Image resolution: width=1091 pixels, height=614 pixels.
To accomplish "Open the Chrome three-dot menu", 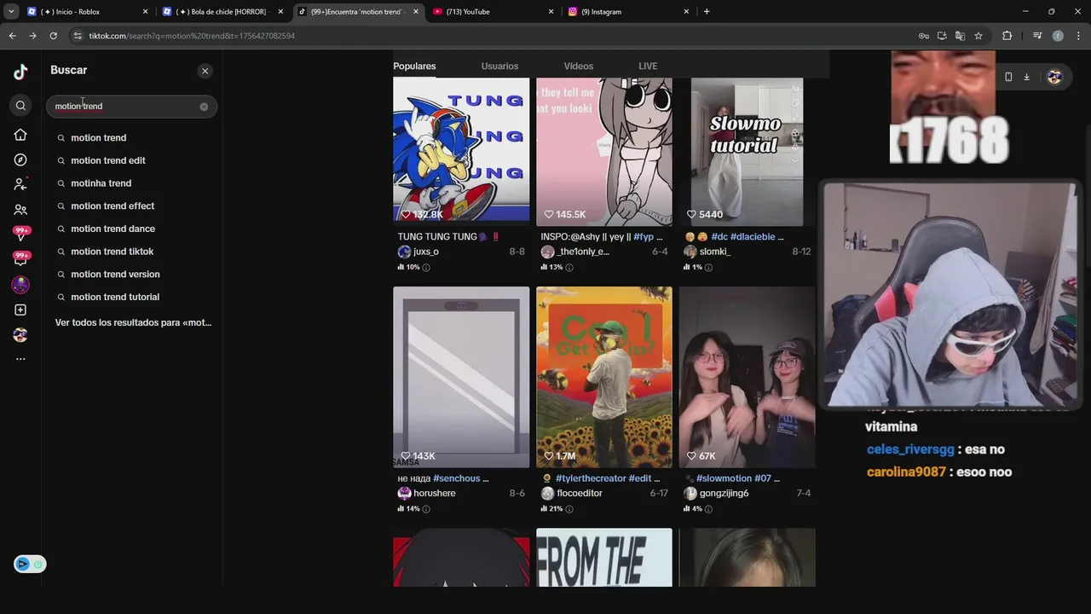I will click(1079, 36).
